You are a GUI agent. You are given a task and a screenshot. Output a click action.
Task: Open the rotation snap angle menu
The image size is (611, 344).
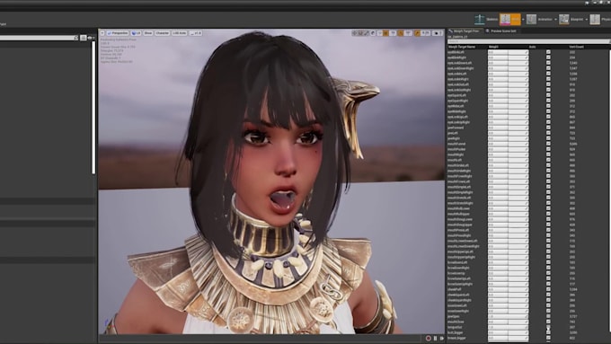pos(408,33)
